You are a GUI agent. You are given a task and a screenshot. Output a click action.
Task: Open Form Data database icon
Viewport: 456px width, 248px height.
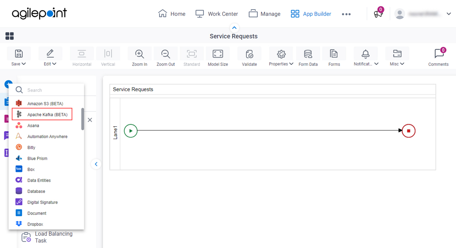tap(308, 54)
